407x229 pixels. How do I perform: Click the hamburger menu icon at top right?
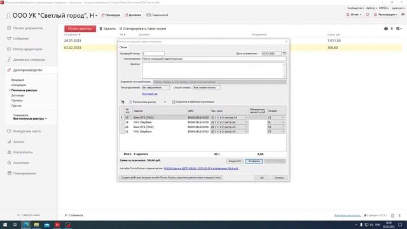point(403,15)
